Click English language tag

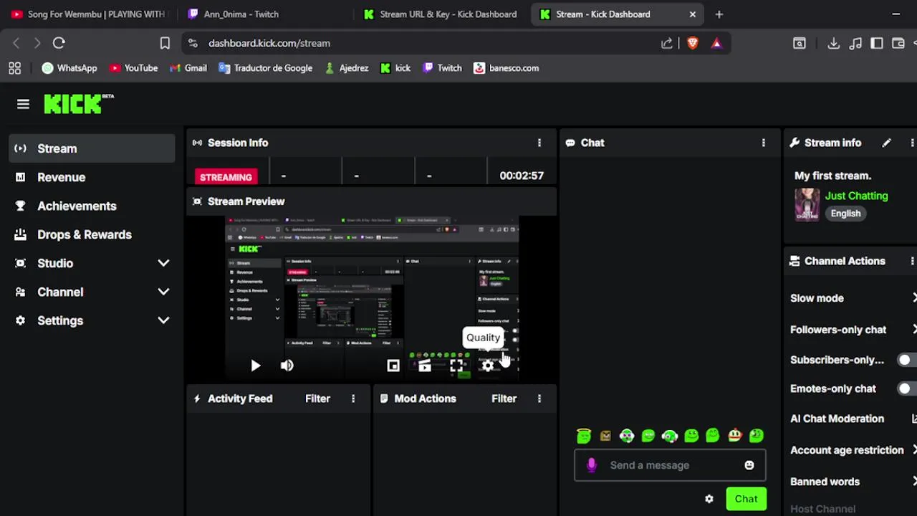(x=845, y=214)
